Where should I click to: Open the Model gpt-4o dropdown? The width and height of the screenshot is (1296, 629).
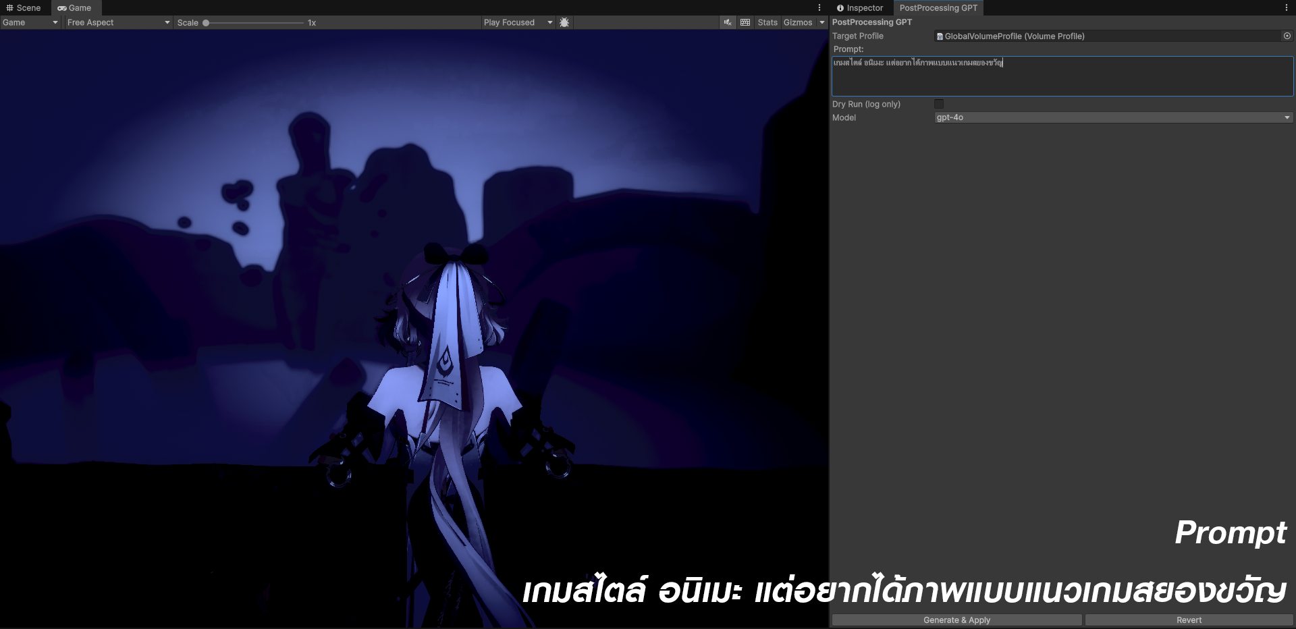pos(1114,117)
